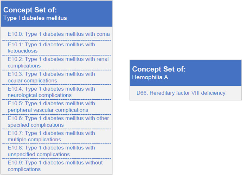Select D66 Hereditary factor VIII deficiency
Image resolution: width=242 pixels, height=175 pixels.
181,93
